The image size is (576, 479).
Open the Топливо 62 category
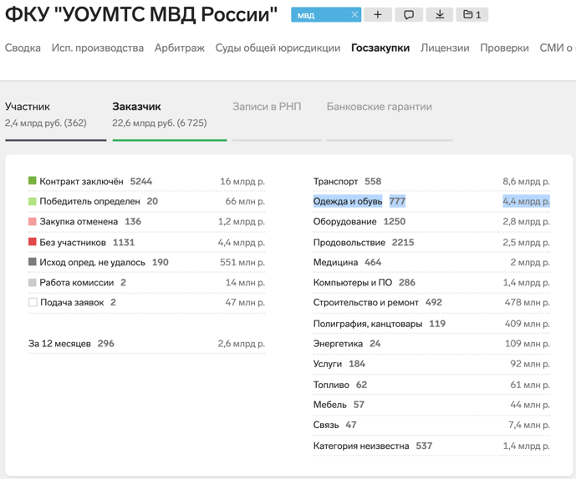pyautogui.click(x=431, y=385)
